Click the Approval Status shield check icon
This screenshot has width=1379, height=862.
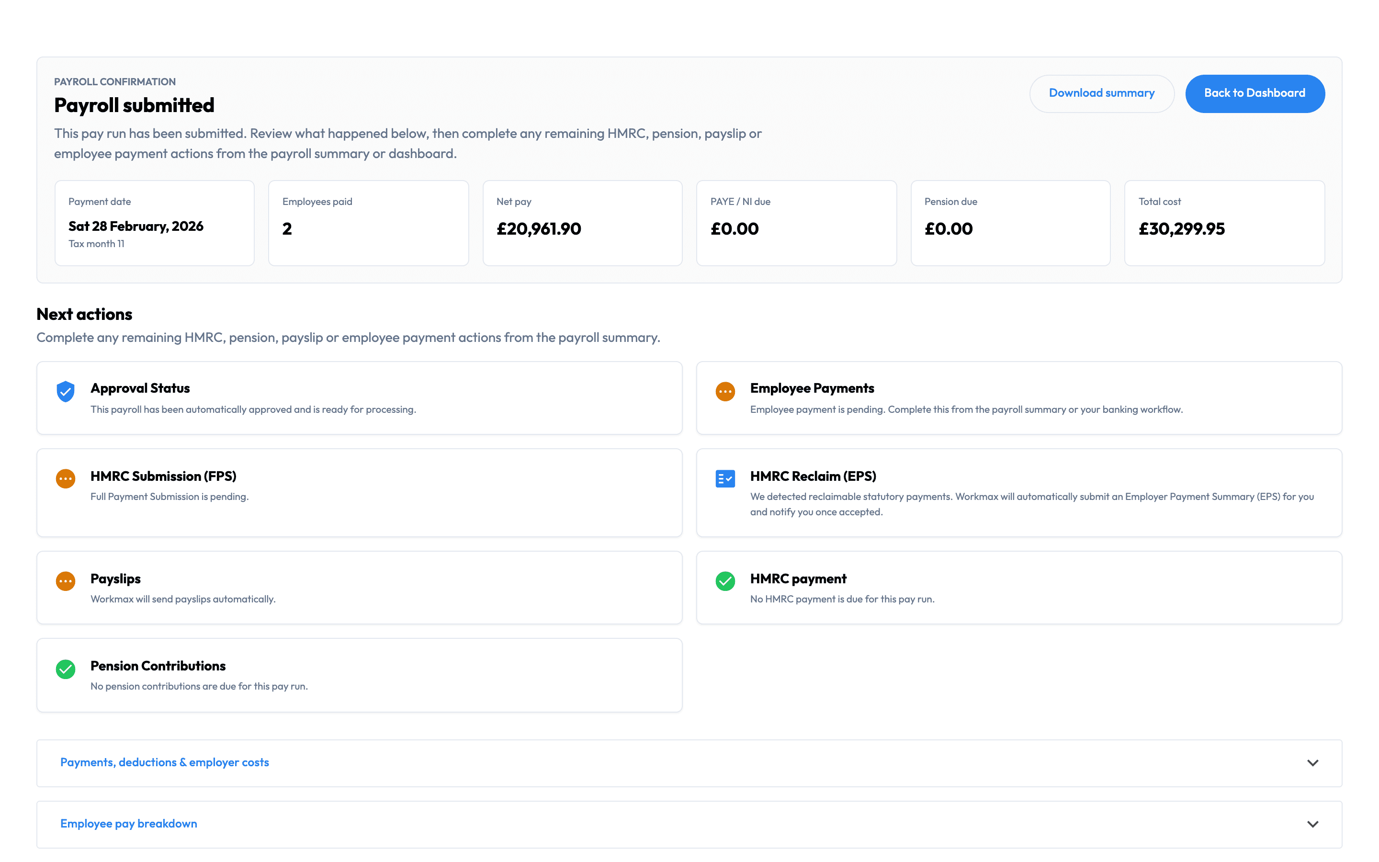pos(66,392)
